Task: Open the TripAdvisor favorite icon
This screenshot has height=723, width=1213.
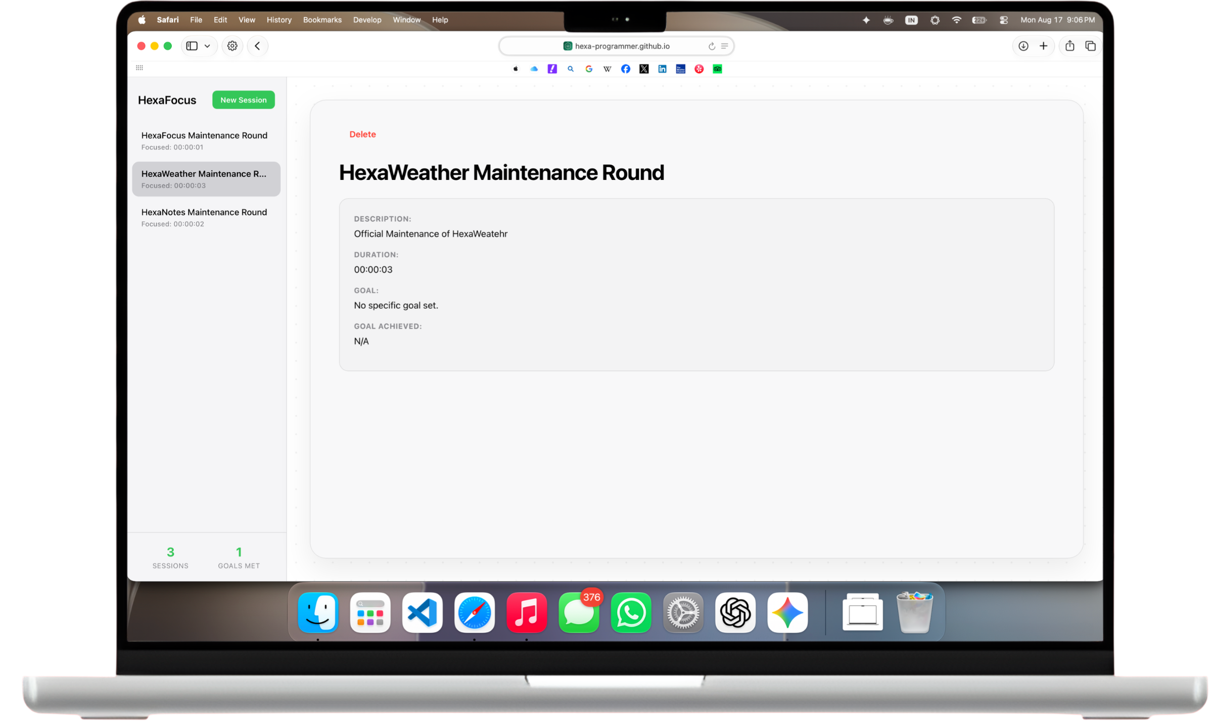Action: [717, 69]
